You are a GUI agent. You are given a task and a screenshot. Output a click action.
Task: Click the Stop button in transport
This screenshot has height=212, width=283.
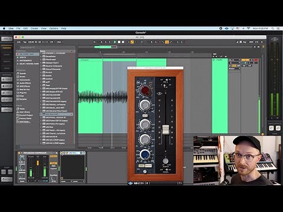click(x=119, y=42)
